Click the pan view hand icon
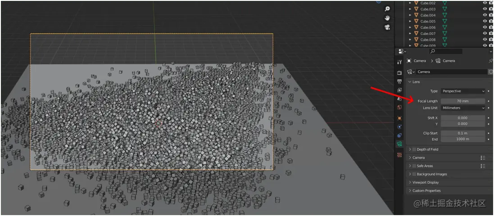 387,18
